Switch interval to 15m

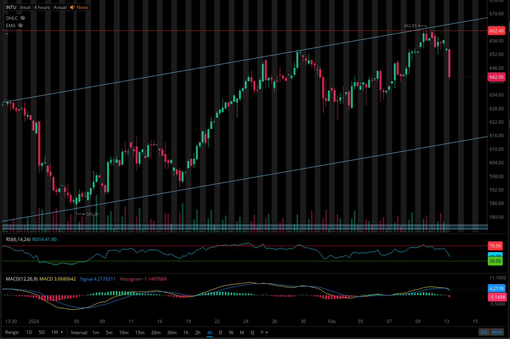click(x=140, y=332)
